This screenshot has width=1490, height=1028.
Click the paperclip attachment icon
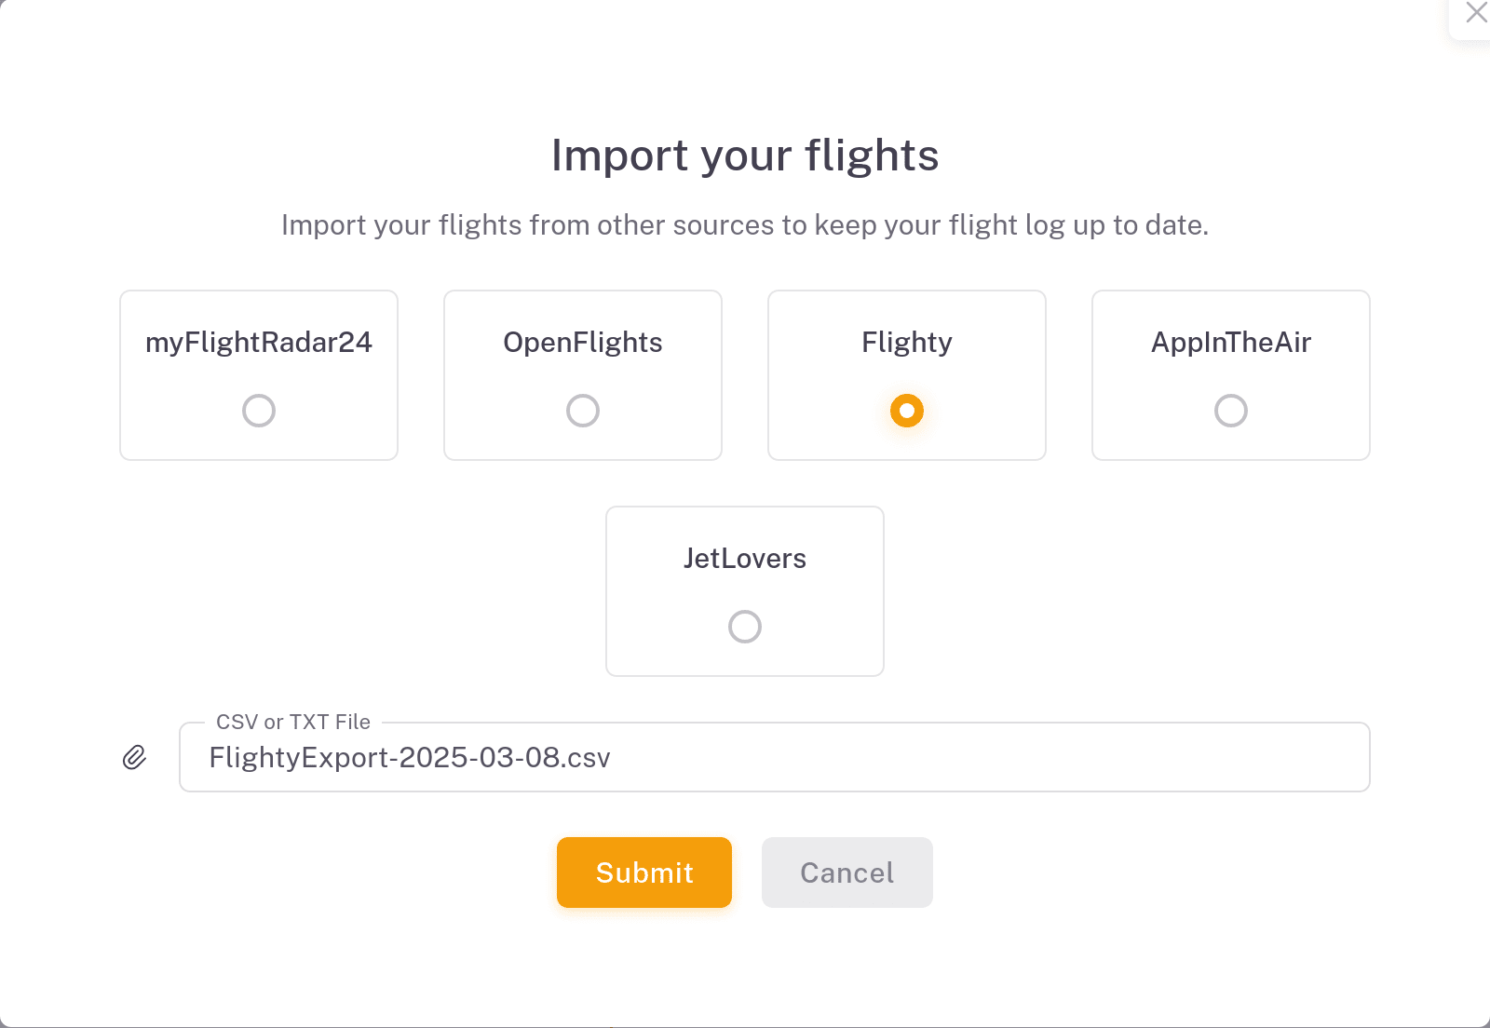click(x=134, y=757)
